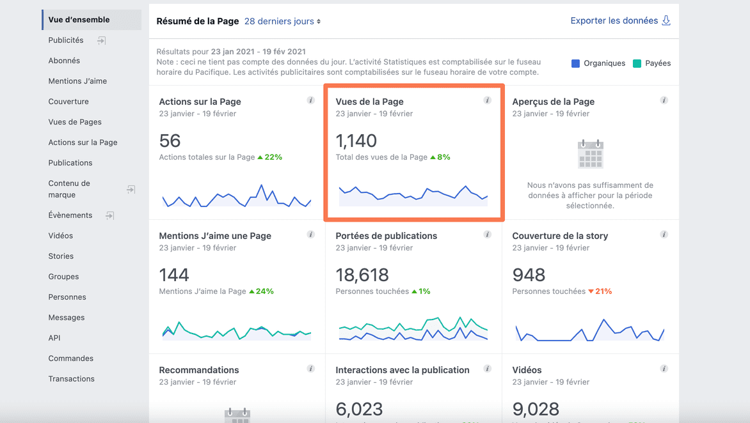
Task: Click the Vues de la Page line chart
Action: (x=413, y=196)
